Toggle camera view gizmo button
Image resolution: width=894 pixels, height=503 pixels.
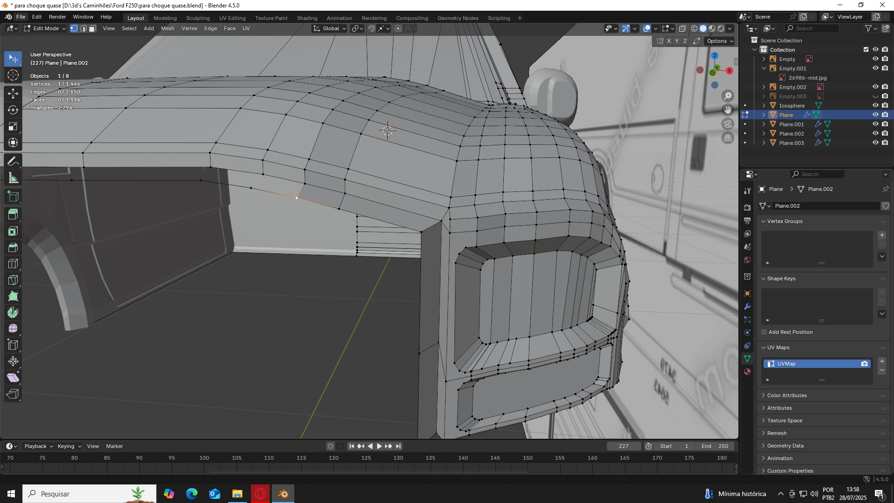tap(728, 124)
